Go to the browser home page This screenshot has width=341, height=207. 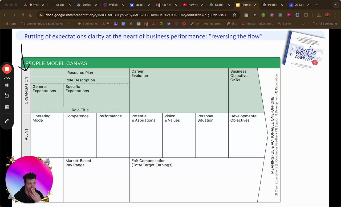click(31, 15)
